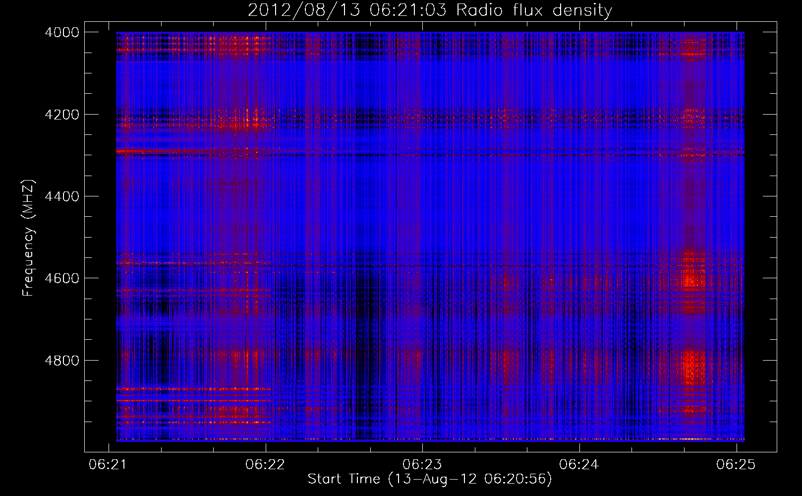Click the plot title '2012/08/13 06:21:03 Radio flux density'
The height and width of the screenshot is (496, 802).
coord(430,10)
